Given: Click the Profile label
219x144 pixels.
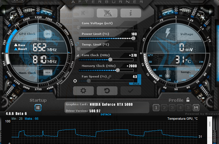Looking at the screenshot, I should tap(176, 100).
